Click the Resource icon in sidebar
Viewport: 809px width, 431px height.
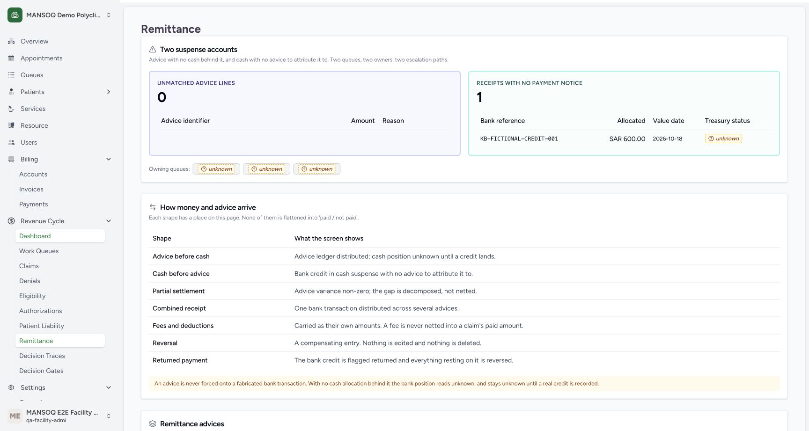[x=11, y=125]
